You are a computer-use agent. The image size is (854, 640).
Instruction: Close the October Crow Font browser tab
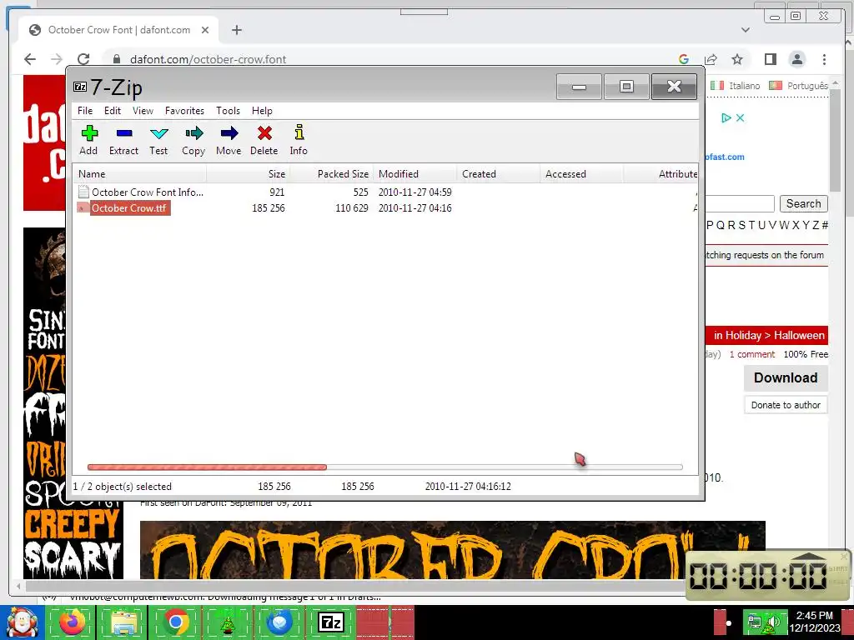205,30
